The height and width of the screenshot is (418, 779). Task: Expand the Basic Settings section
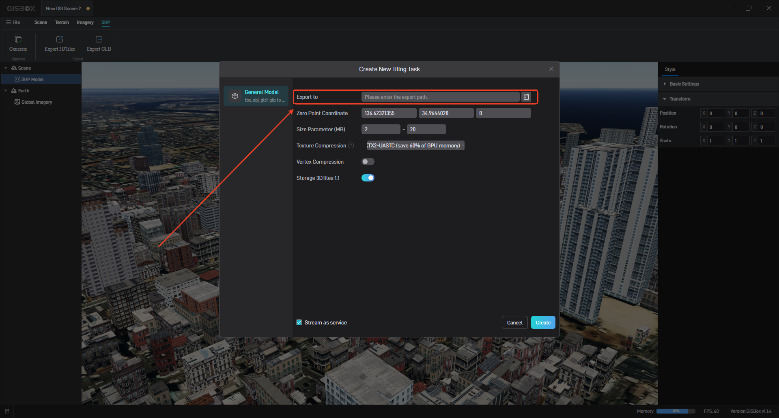coord(665,84)
